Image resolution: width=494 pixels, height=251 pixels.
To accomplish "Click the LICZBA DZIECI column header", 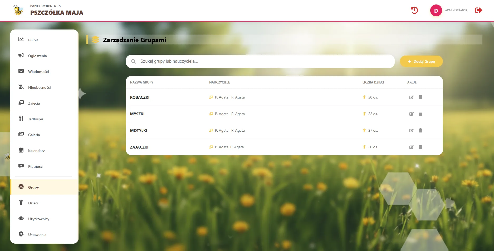I will tap(373, 82).
